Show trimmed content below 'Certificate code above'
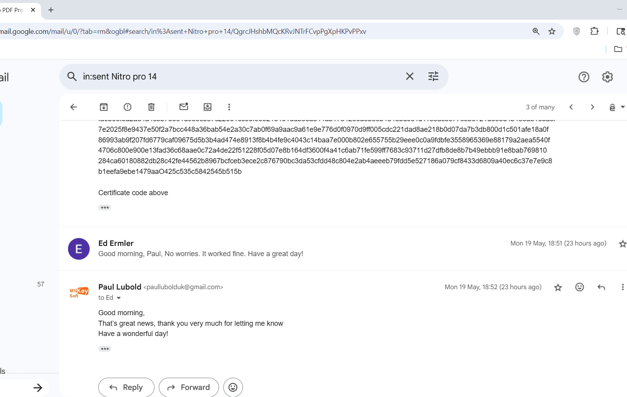 point(105,207)
